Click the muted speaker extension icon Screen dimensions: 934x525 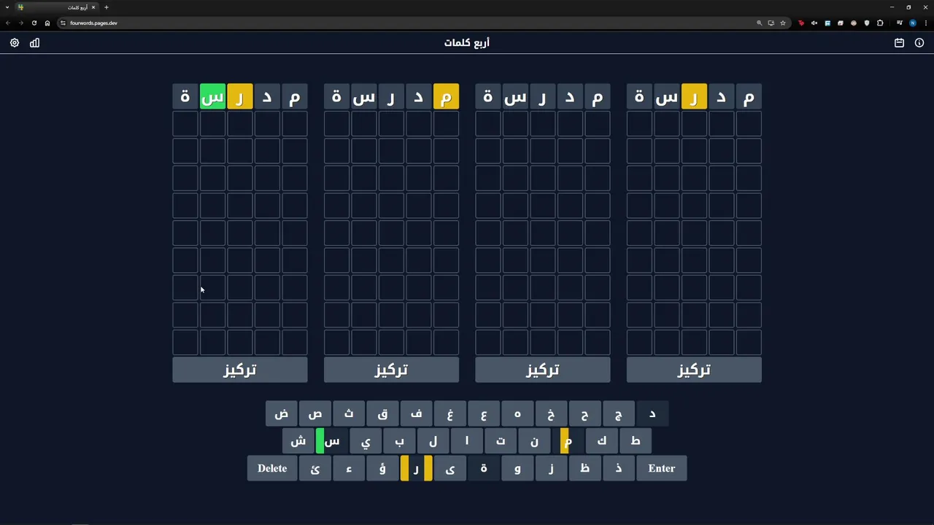click(x=814, y=23)
